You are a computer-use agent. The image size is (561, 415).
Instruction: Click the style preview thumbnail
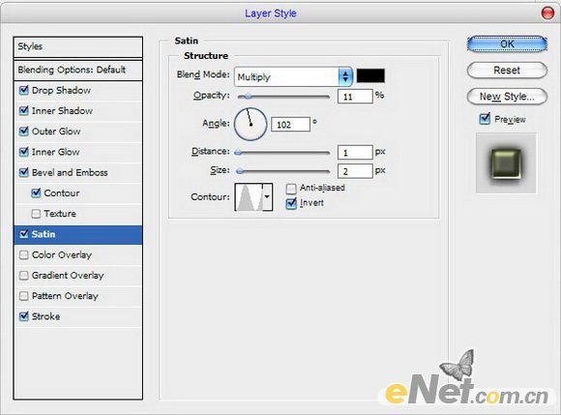tap(506, 163)
